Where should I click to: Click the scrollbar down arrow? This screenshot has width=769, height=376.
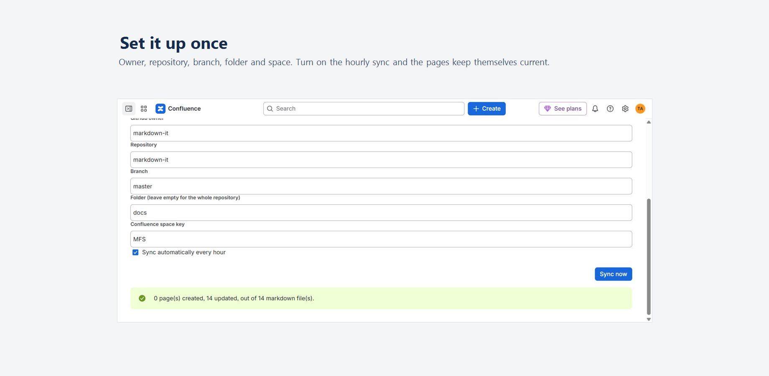click(649, 319)
